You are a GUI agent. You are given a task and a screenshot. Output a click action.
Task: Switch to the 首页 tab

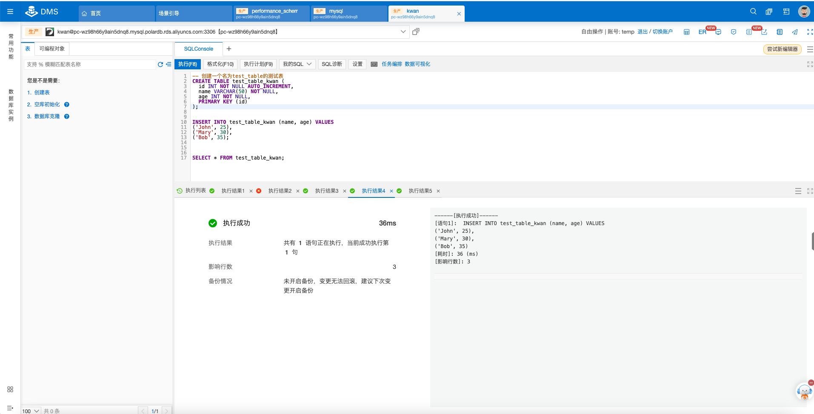117,13
